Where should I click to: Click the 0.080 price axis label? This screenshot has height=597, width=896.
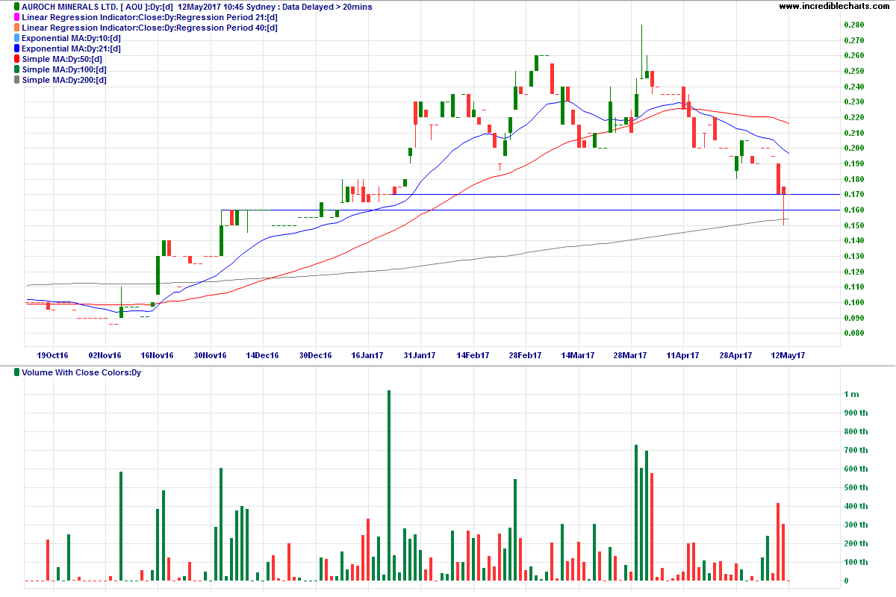pos(853,333)
